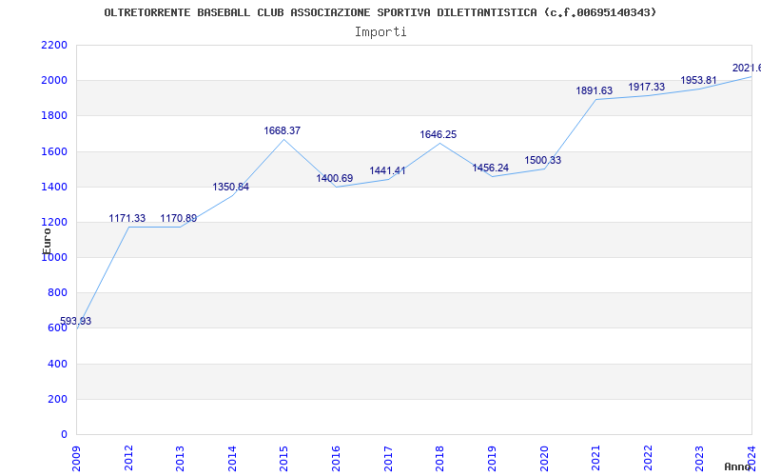The image size is (761, 476).
Task: Click the 2013 x-axis label
Action: coord(180,459)
